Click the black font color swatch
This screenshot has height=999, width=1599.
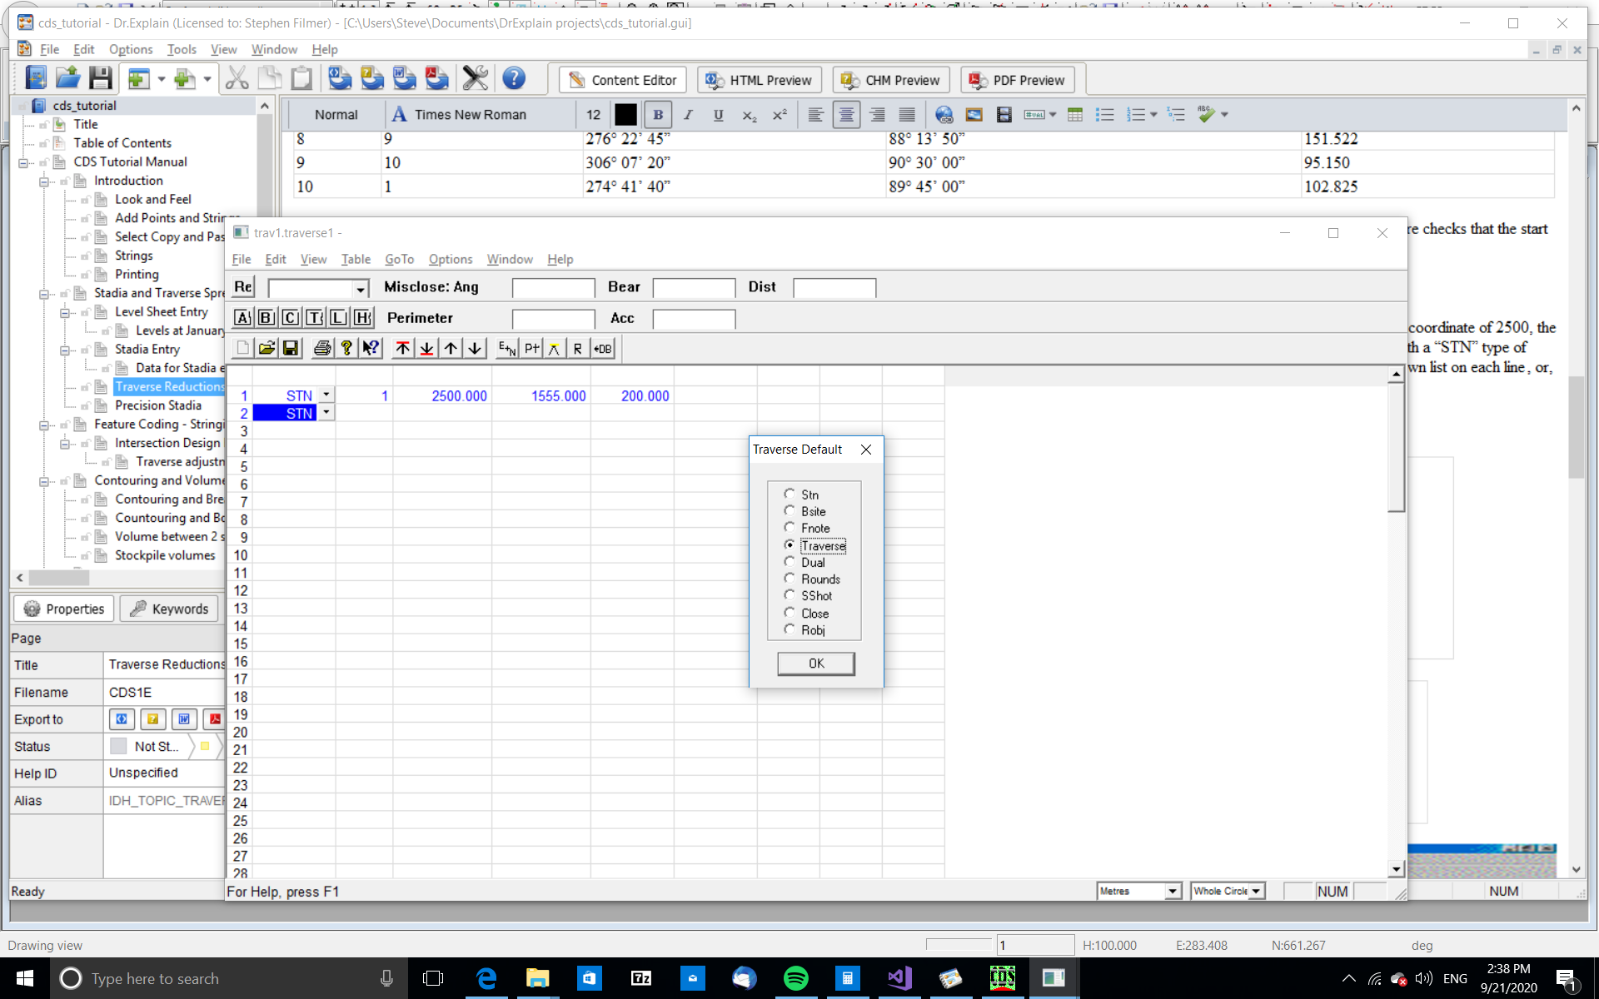[x=625, y=115]
